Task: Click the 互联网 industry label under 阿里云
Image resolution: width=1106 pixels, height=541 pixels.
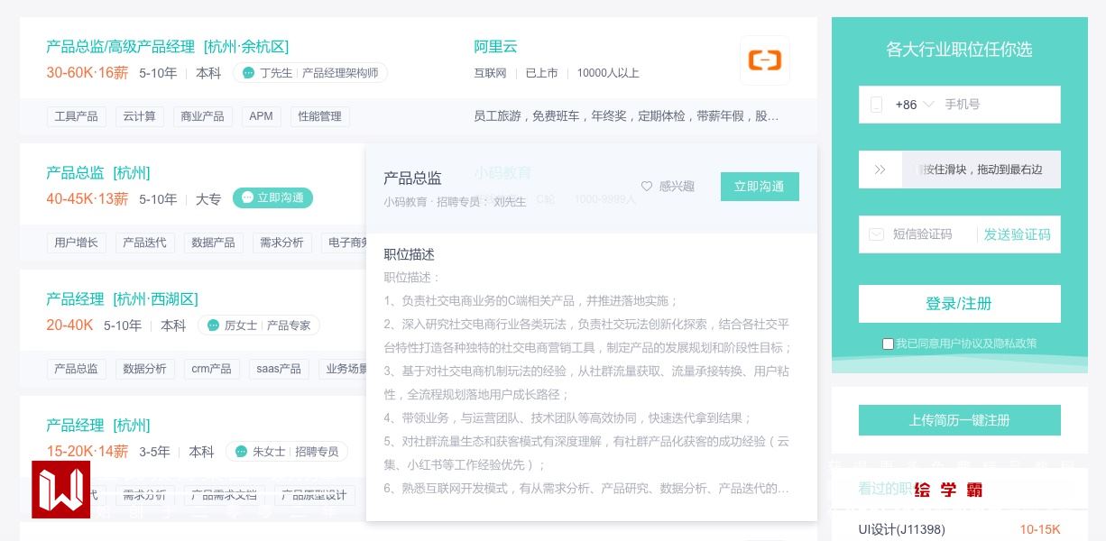Action: point(491,73)
